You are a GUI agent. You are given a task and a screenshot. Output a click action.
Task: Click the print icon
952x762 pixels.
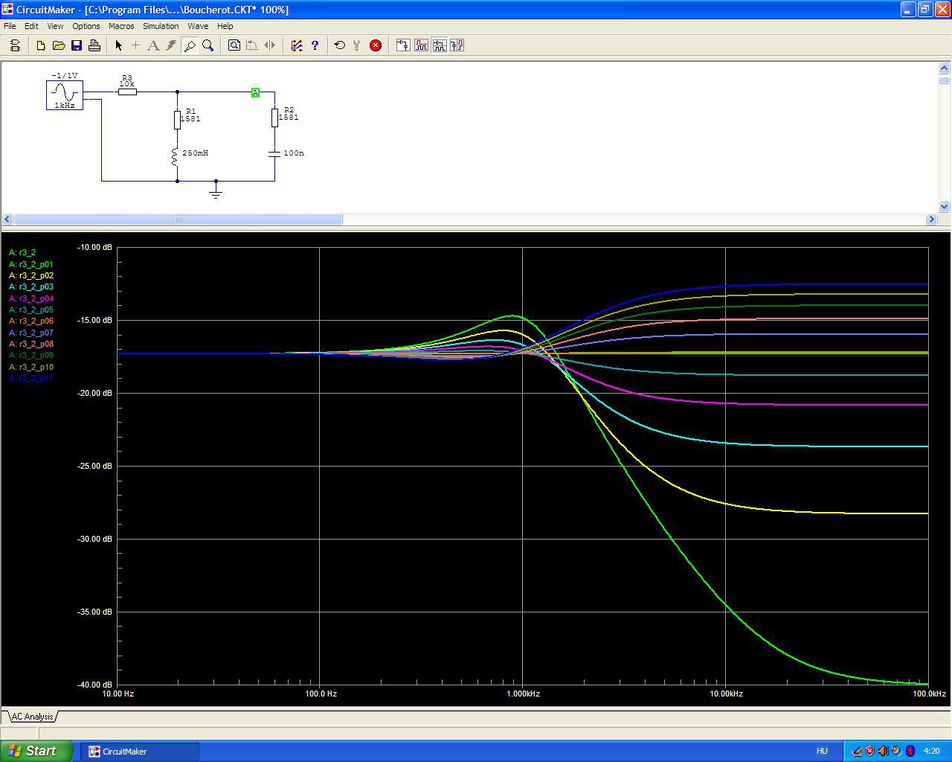click(x=94, y=45)
